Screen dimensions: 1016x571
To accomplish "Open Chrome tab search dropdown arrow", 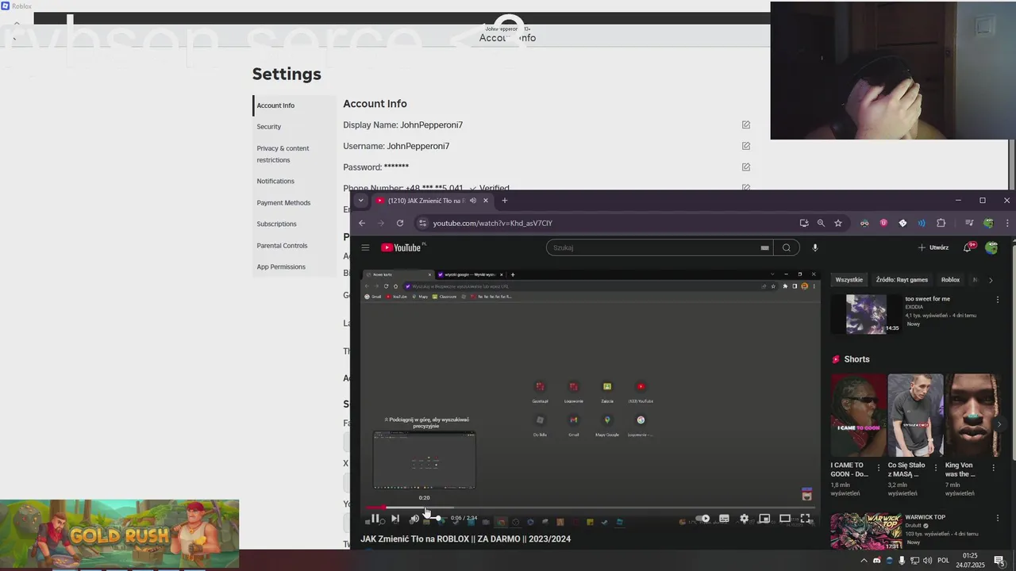I will pos(361,201).
